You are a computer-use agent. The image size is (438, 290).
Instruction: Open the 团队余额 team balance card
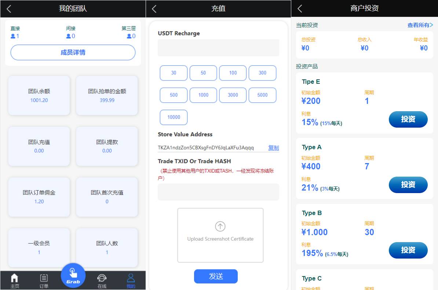point(39,95)
